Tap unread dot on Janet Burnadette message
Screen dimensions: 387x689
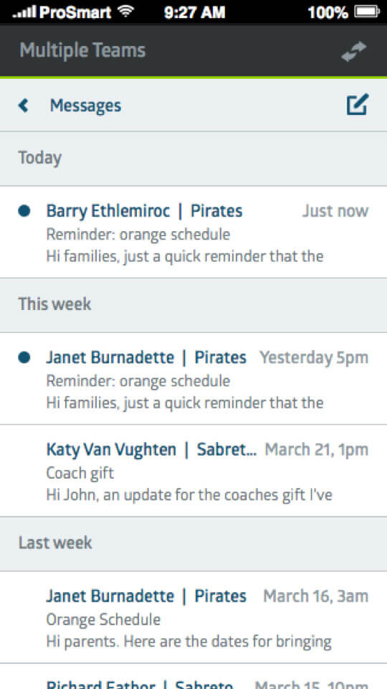(x=24, y=357)
